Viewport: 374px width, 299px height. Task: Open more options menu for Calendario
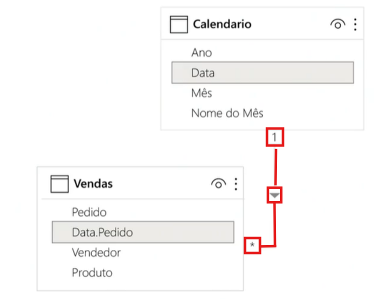[x=355, y=24]
